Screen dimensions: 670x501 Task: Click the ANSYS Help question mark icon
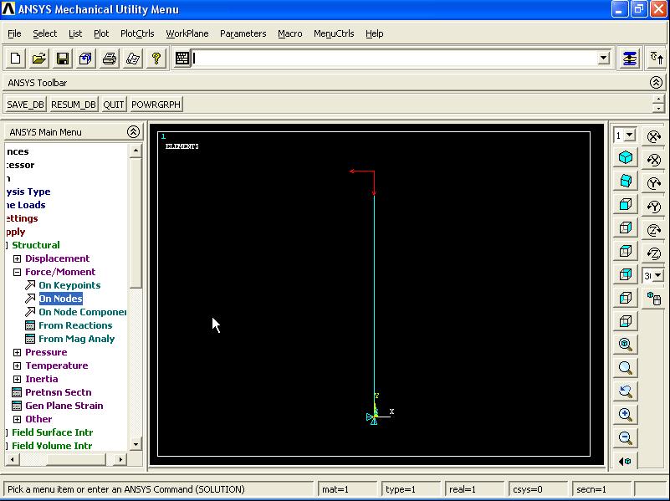point(156,58)
